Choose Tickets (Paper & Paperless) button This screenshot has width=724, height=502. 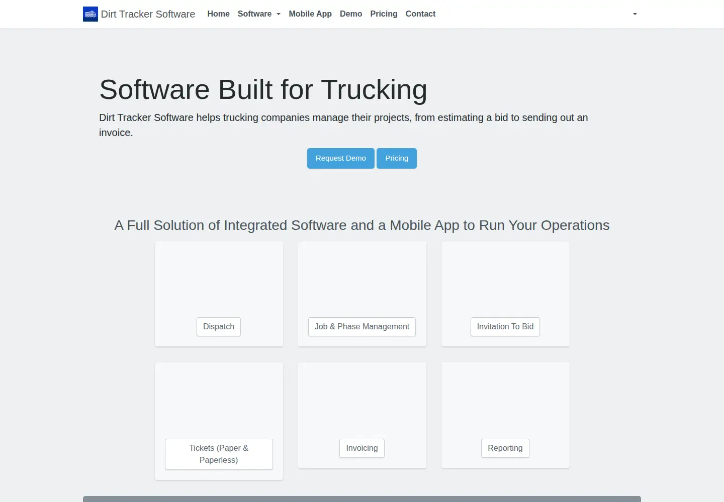click(219, 454)
